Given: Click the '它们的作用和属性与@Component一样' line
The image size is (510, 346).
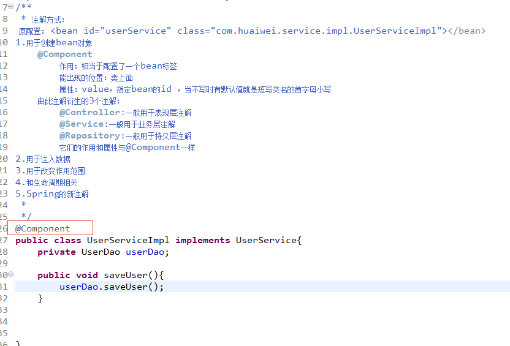Looking at the screenshot, I should pyautogui.click(x=127, y=148).
